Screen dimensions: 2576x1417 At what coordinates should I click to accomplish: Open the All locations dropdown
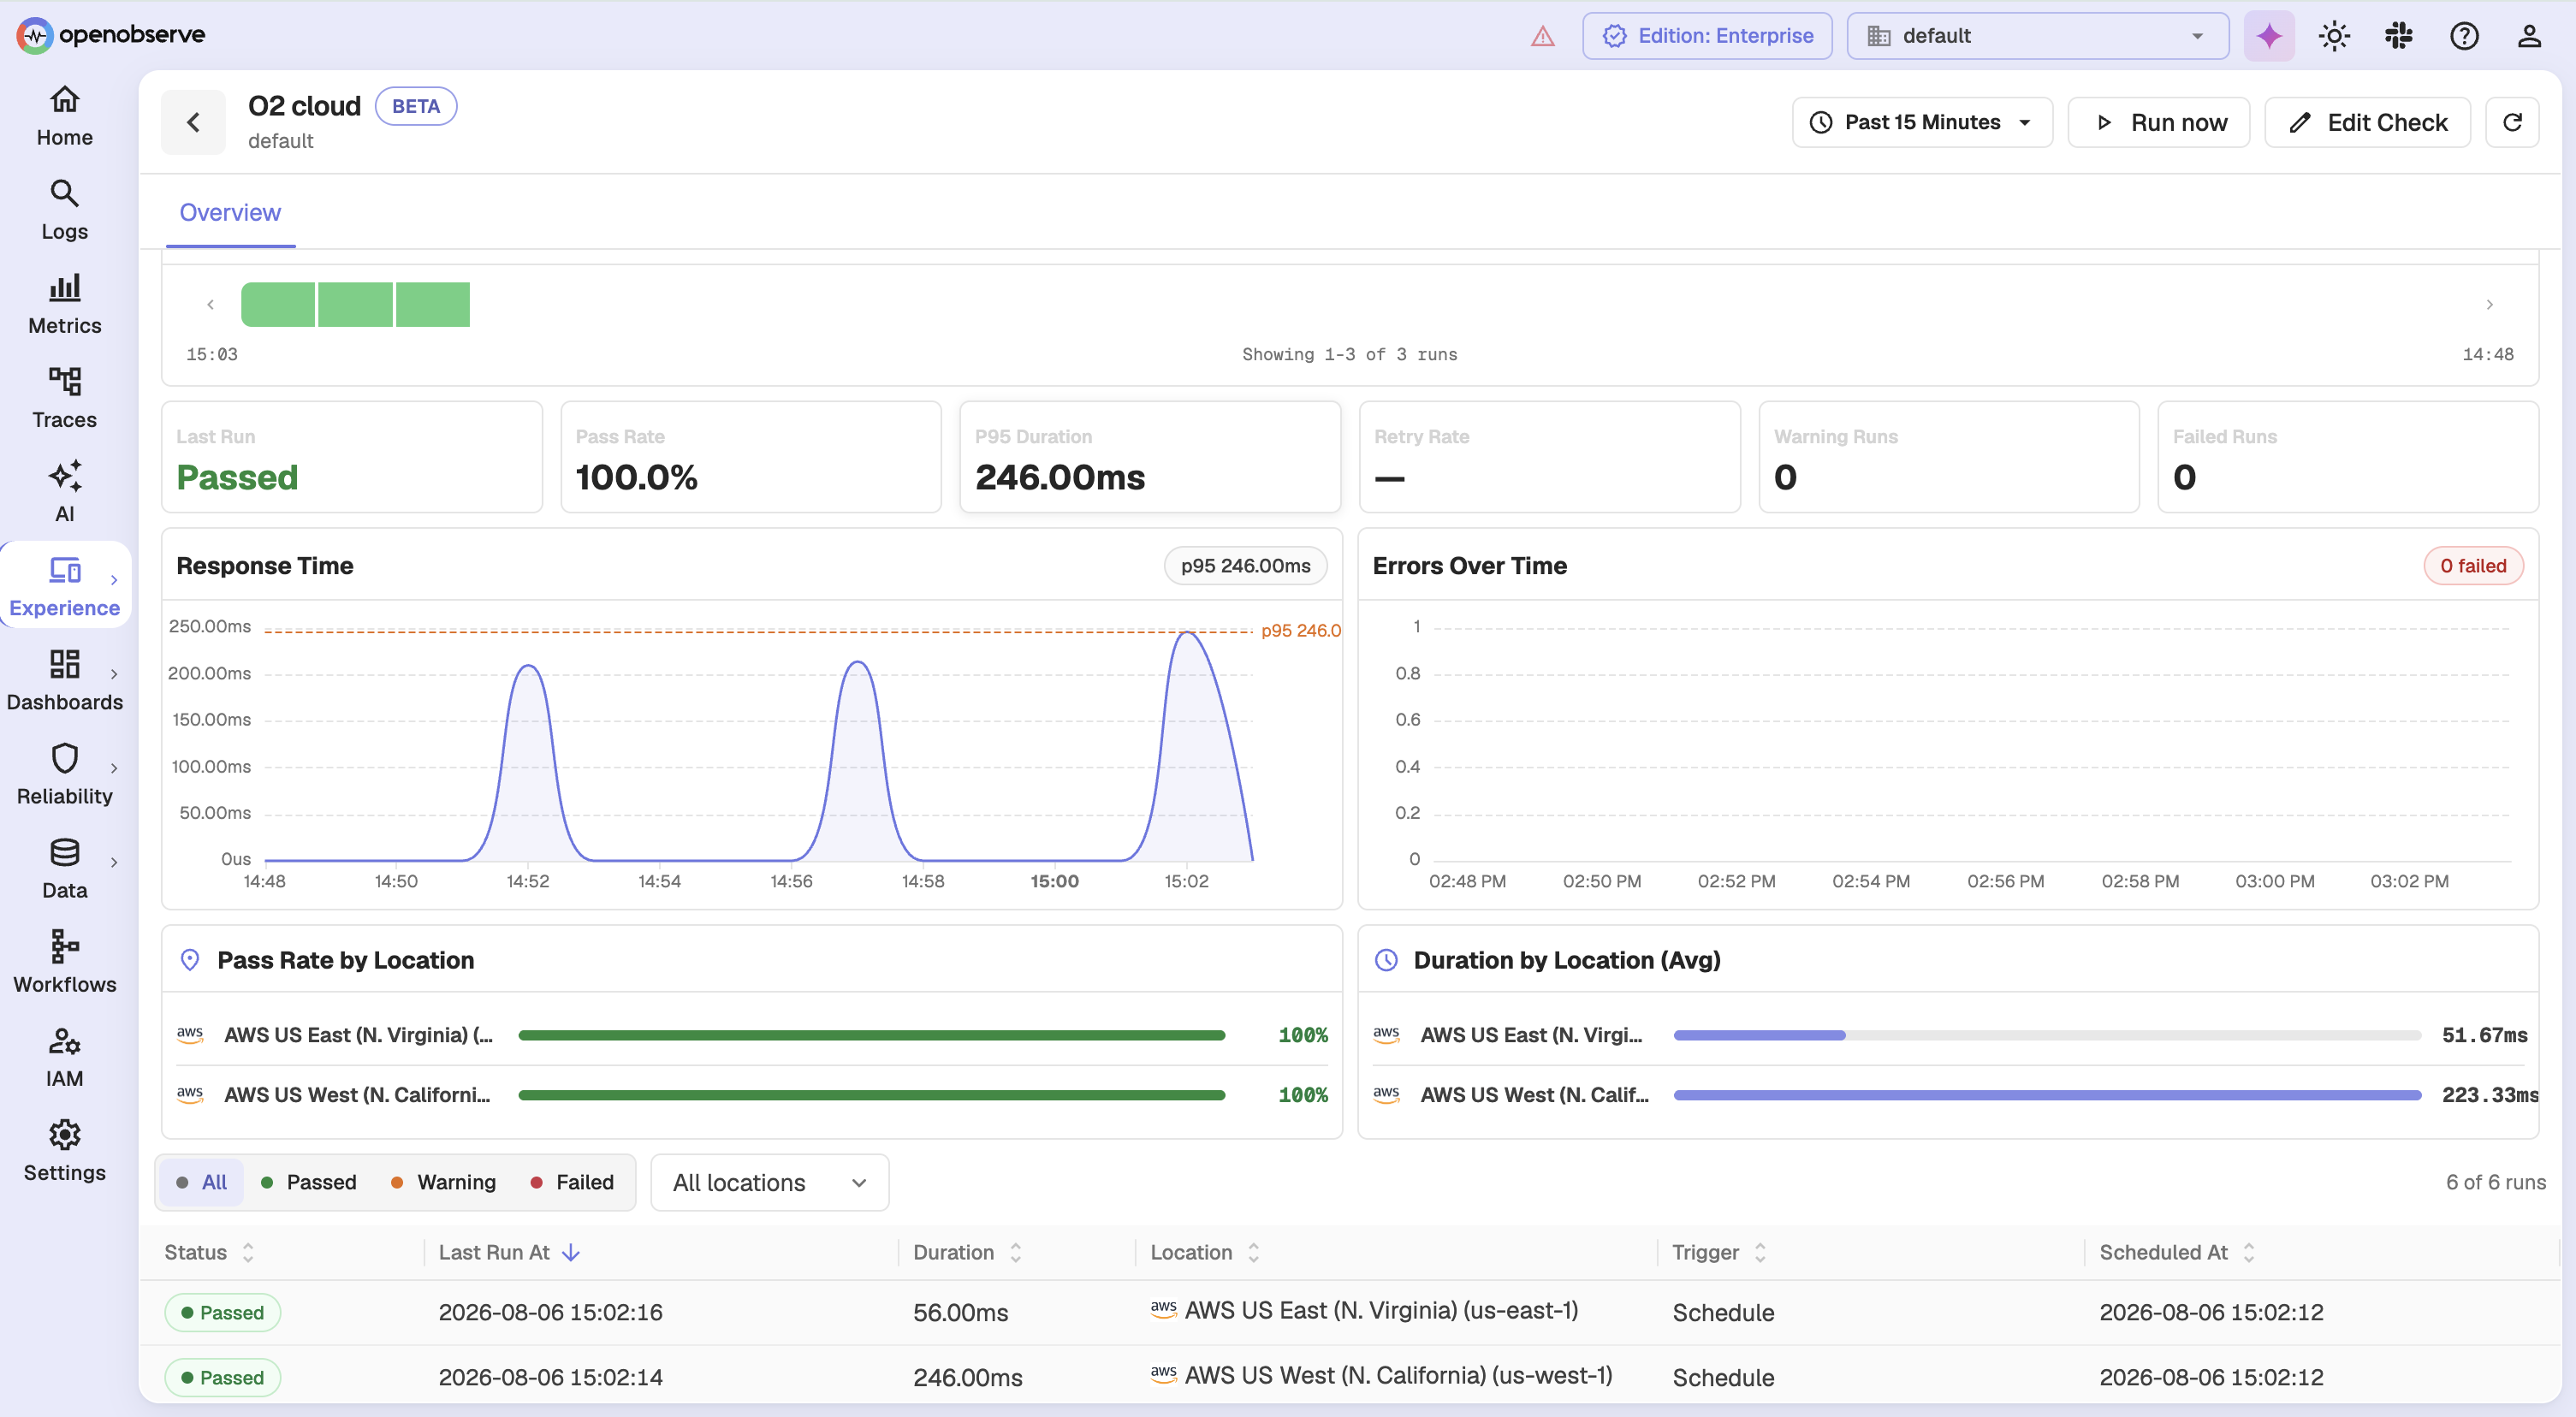pyautogui.click(x=769, y=1182)
